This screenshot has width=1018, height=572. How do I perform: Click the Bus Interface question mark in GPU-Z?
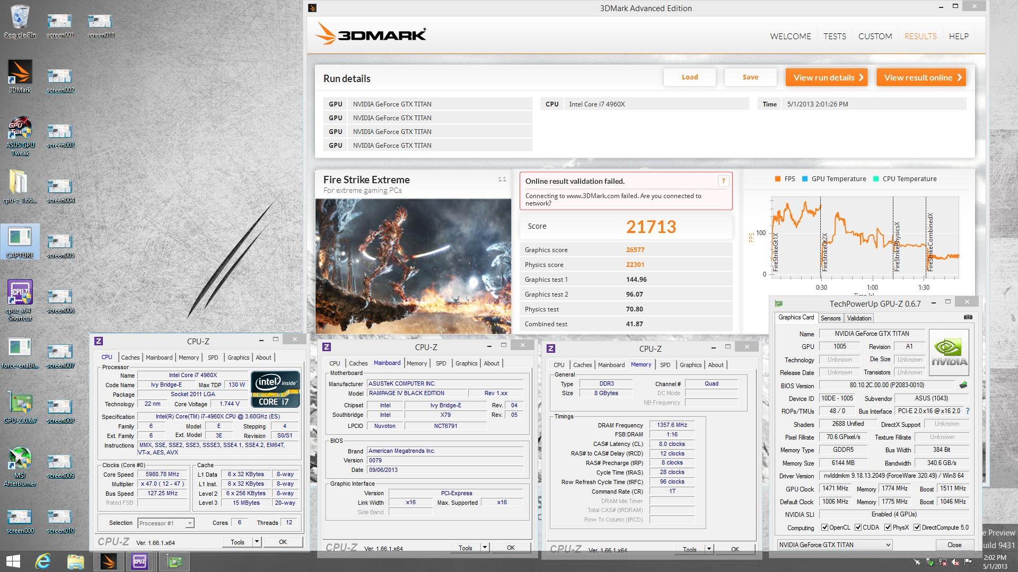967,411
